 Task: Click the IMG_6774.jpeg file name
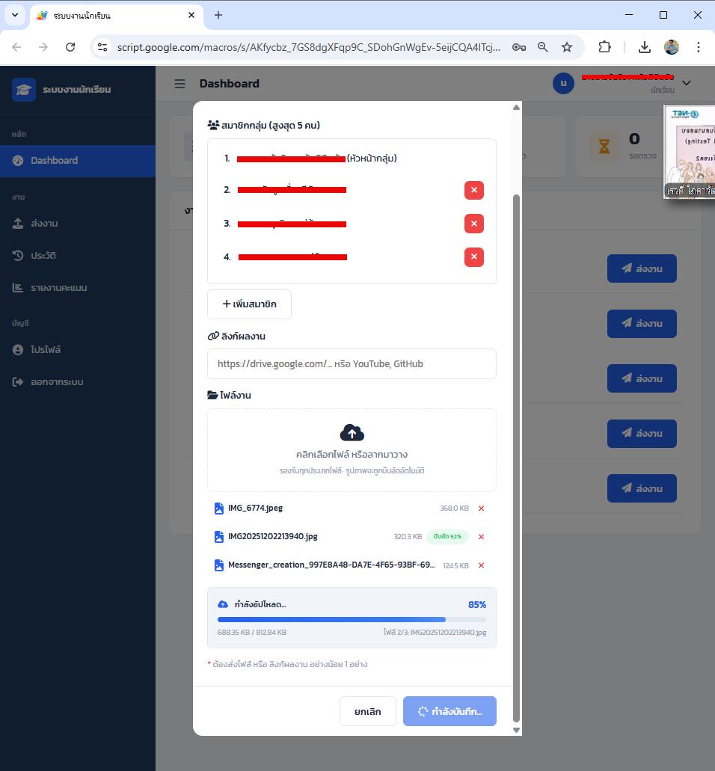[x=255, y=508]
